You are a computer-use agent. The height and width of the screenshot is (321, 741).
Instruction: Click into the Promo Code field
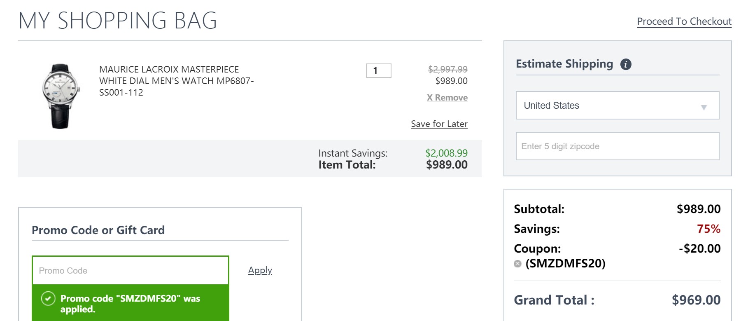(x=130, y=271)
